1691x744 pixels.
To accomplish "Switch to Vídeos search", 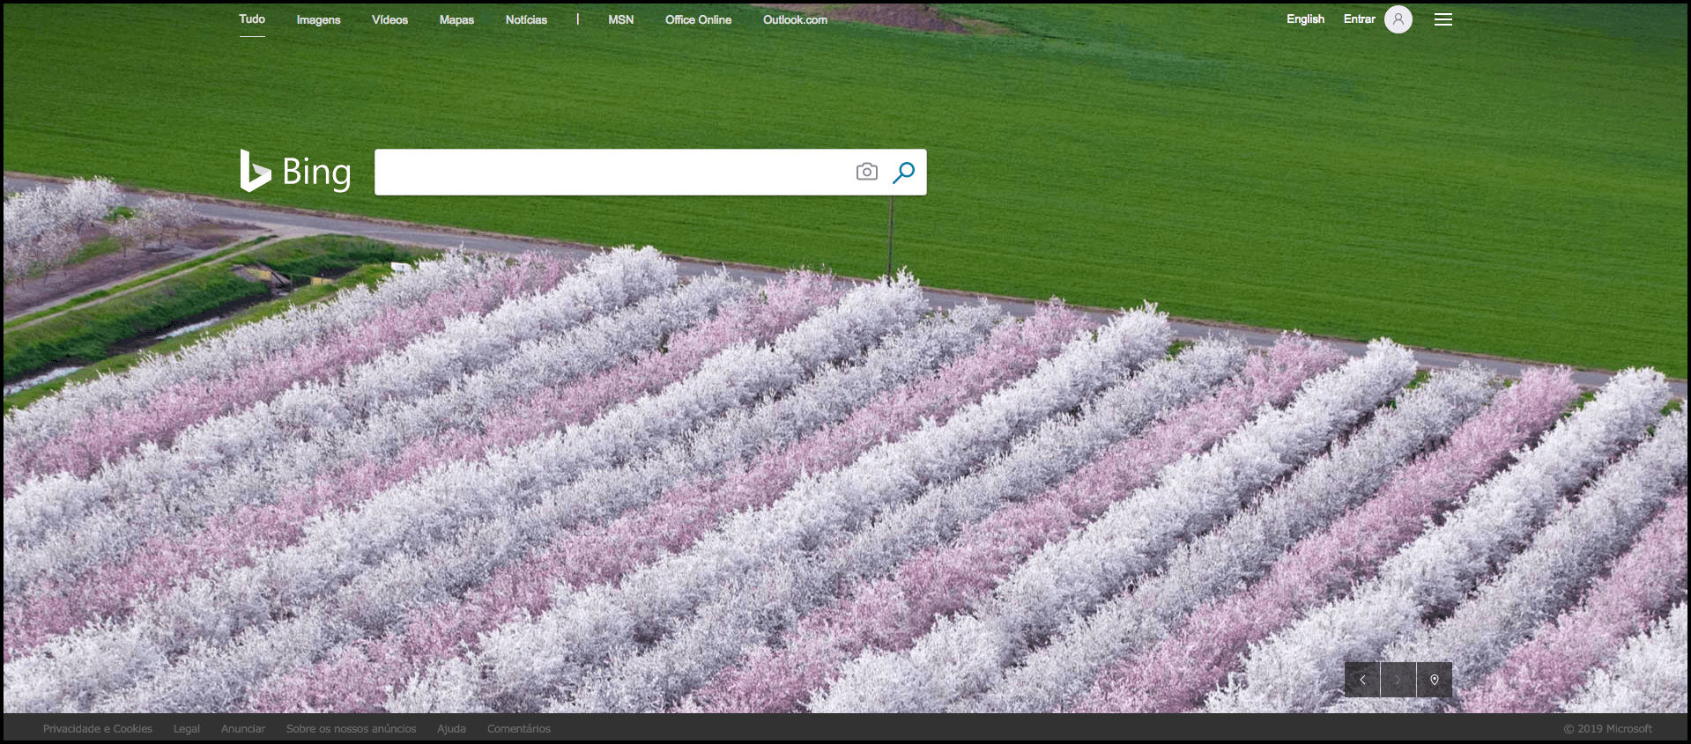I will point(389,19).
